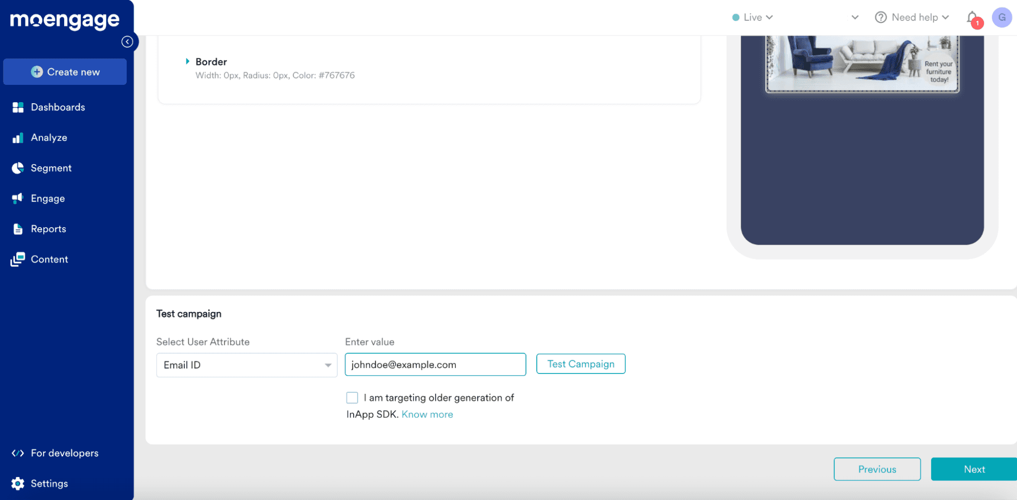Open the Know more link
Viewport: 1017px width, 500px height.
click(427, 414)
